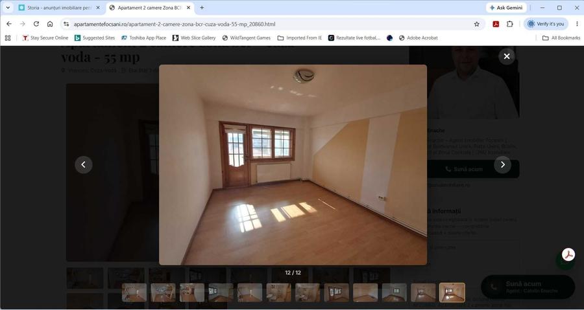Go to the previous photo with the left arrow
The height and width of the screenshot is (310, 584).
(84, 164)
